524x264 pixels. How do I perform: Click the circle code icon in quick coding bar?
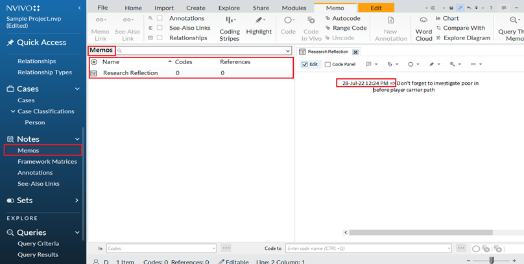(x=476, y=248)
